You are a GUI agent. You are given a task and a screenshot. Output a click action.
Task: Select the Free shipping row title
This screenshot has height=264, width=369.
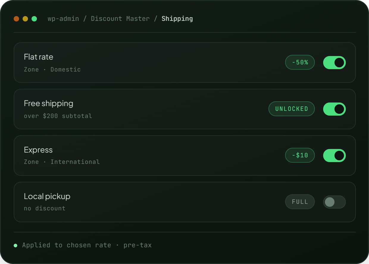coord(49,103)
